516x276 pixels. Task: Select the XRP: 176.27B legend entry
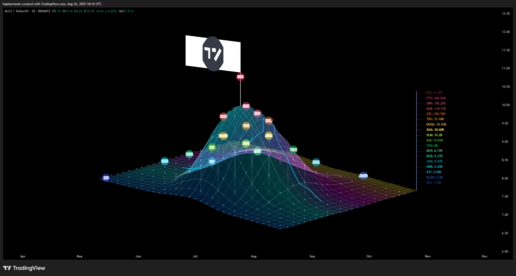[436, 103]
